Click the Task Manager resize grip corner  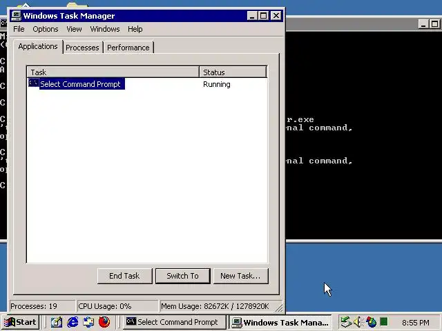coord(279,308)
